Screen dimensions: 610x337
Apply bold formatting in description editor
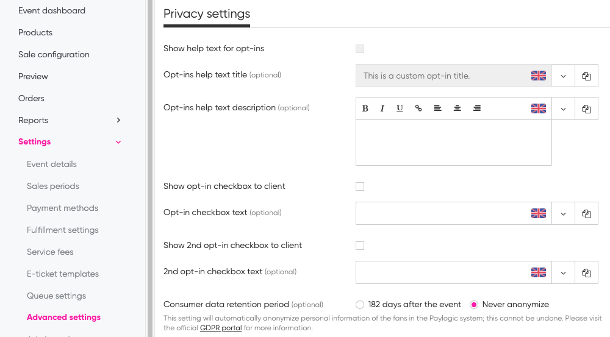click(365, 108)
